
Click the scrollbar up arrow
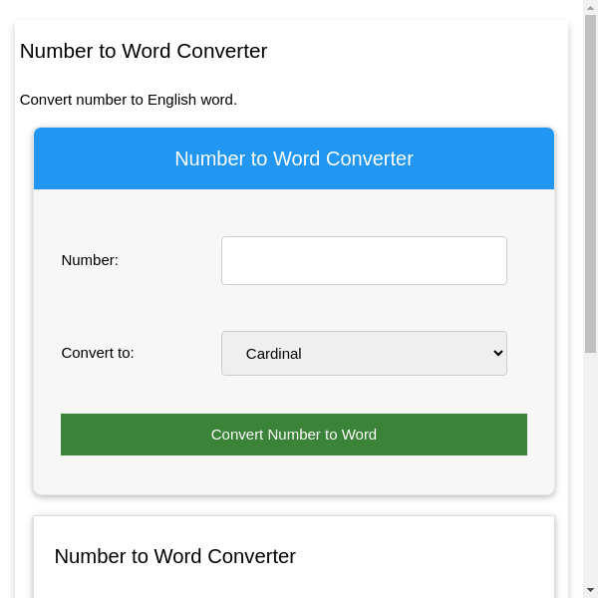590,7
